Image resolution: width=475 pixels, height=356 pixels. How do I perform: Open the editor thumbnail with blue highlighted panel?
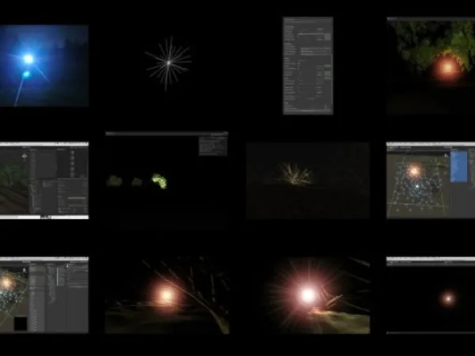[x=431, y=180]
